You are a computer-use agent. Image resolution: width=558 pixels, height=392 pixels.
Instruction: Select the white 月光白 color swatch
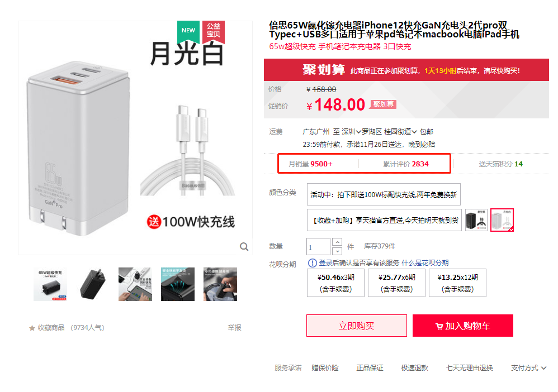(502, 221)
